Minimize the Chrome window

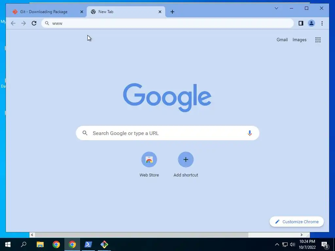click(x=291, y=8)
